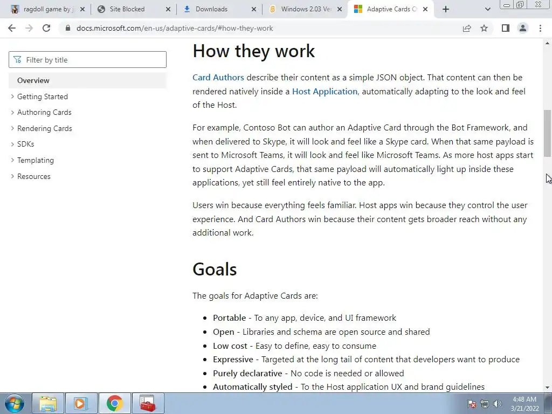This screenshot has height=414, width=552.
Task: Click the Goals heading
Action: tap(215, 270)
